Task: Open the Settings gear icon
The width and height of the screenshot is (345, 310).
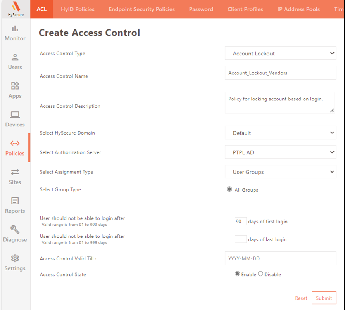Action: coord(15,258)
